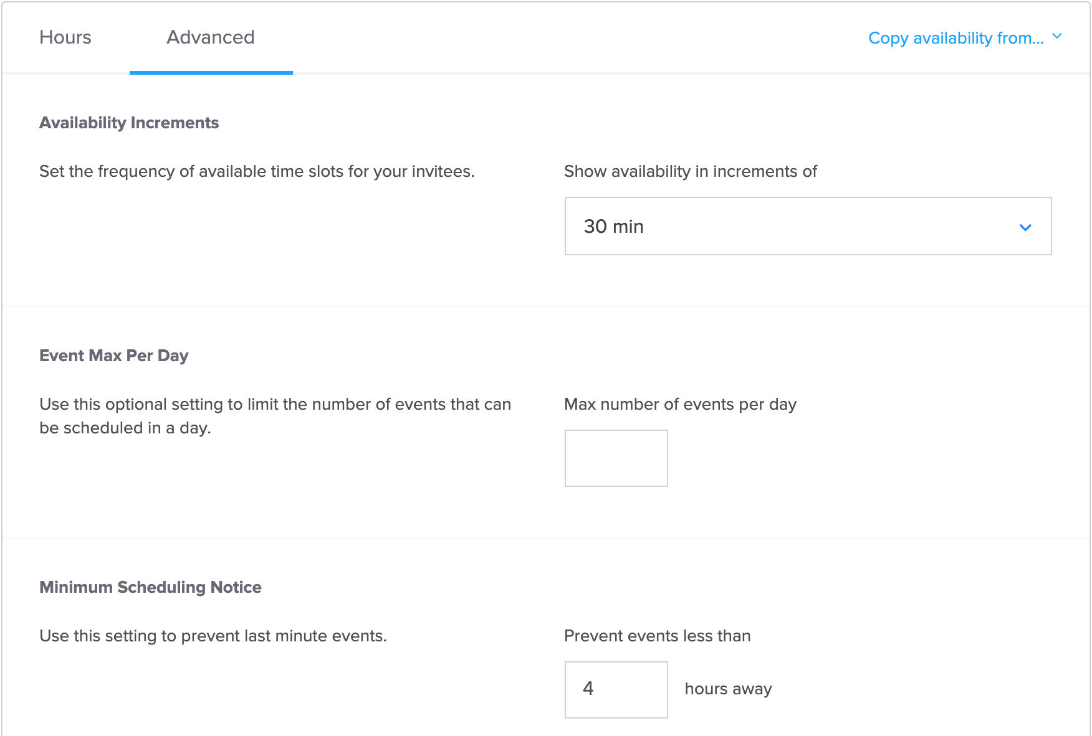
Task: Activate the Hours availability view
Action: coord(65,37)
